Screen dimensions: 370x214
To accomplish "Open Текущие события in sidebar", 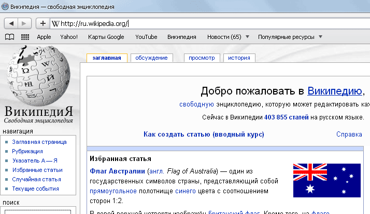I will [35, 189].
